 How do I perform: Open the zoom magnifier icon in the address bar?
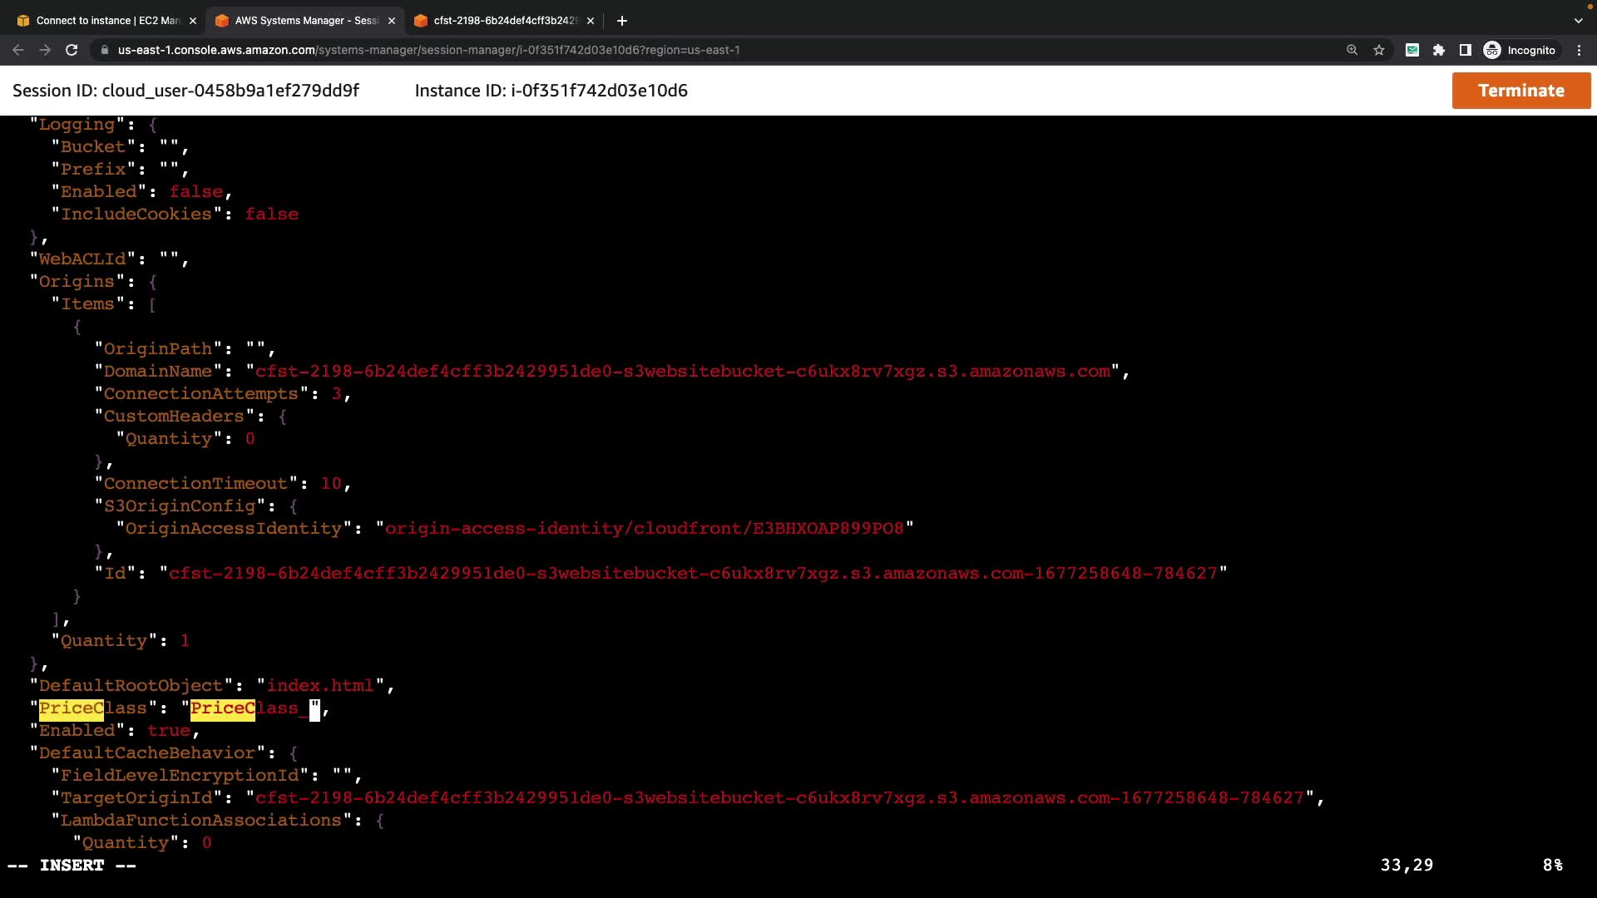[1352, 50]
